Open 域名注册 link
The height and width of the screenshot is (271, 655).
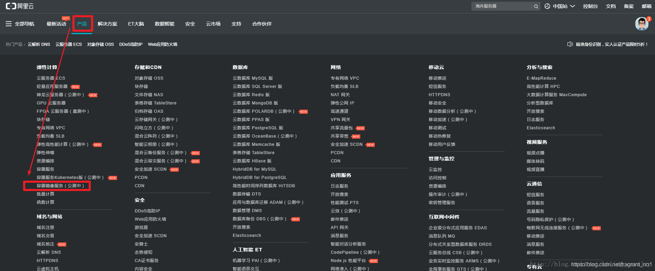tap(46, 228)
